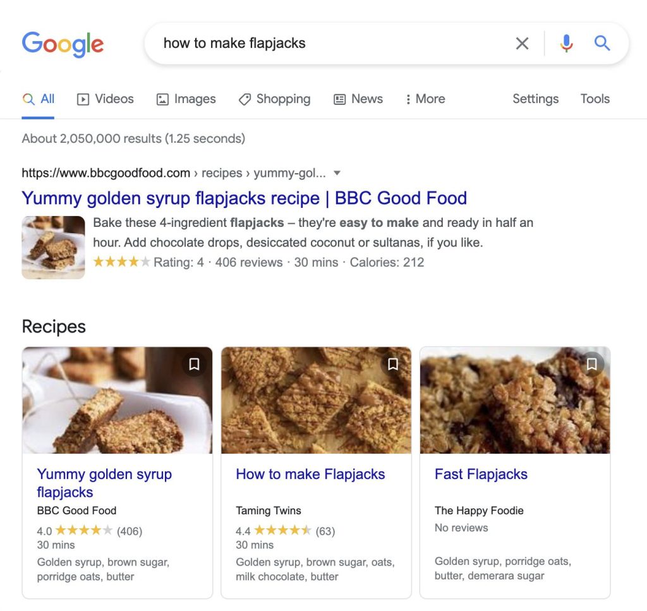Open the Fast Flapjacks recipe by The Happy Foodie
Viewport: 647px width, 611px height.
tap(481, 474)
